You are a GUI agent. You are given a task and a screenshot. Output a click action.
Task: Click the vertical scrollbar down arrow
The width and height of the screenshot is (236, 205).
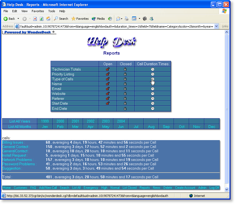[x=227, y=190]
